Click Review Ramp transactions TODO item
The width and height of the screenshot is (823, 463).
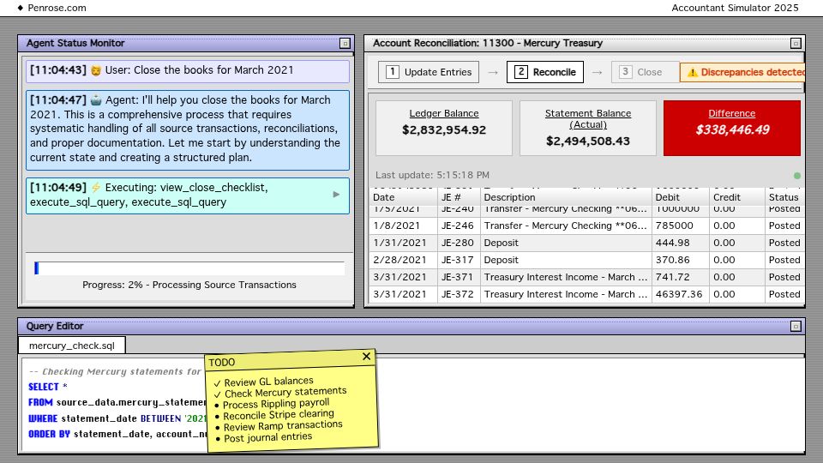[279, 426]
